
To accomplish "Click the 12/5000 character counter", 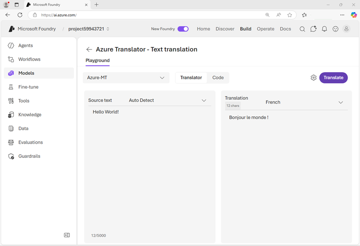I will [99, 236].
